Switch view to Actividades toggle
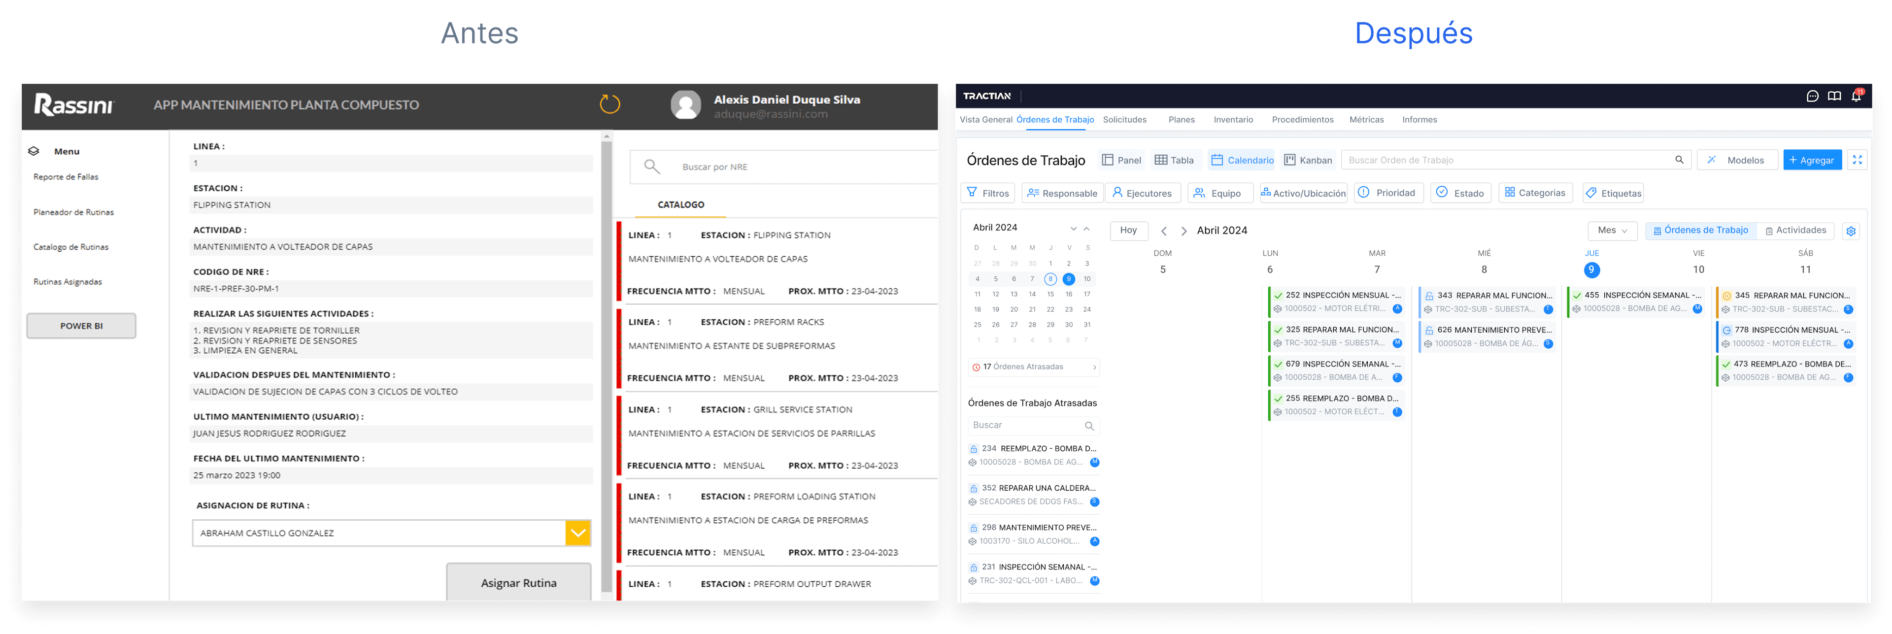1892x634 pixels. click(1796, 231)
